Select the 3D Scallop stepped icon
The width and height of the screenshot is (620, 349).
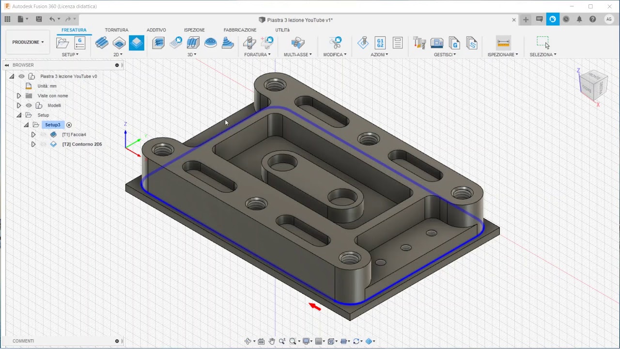228,43
